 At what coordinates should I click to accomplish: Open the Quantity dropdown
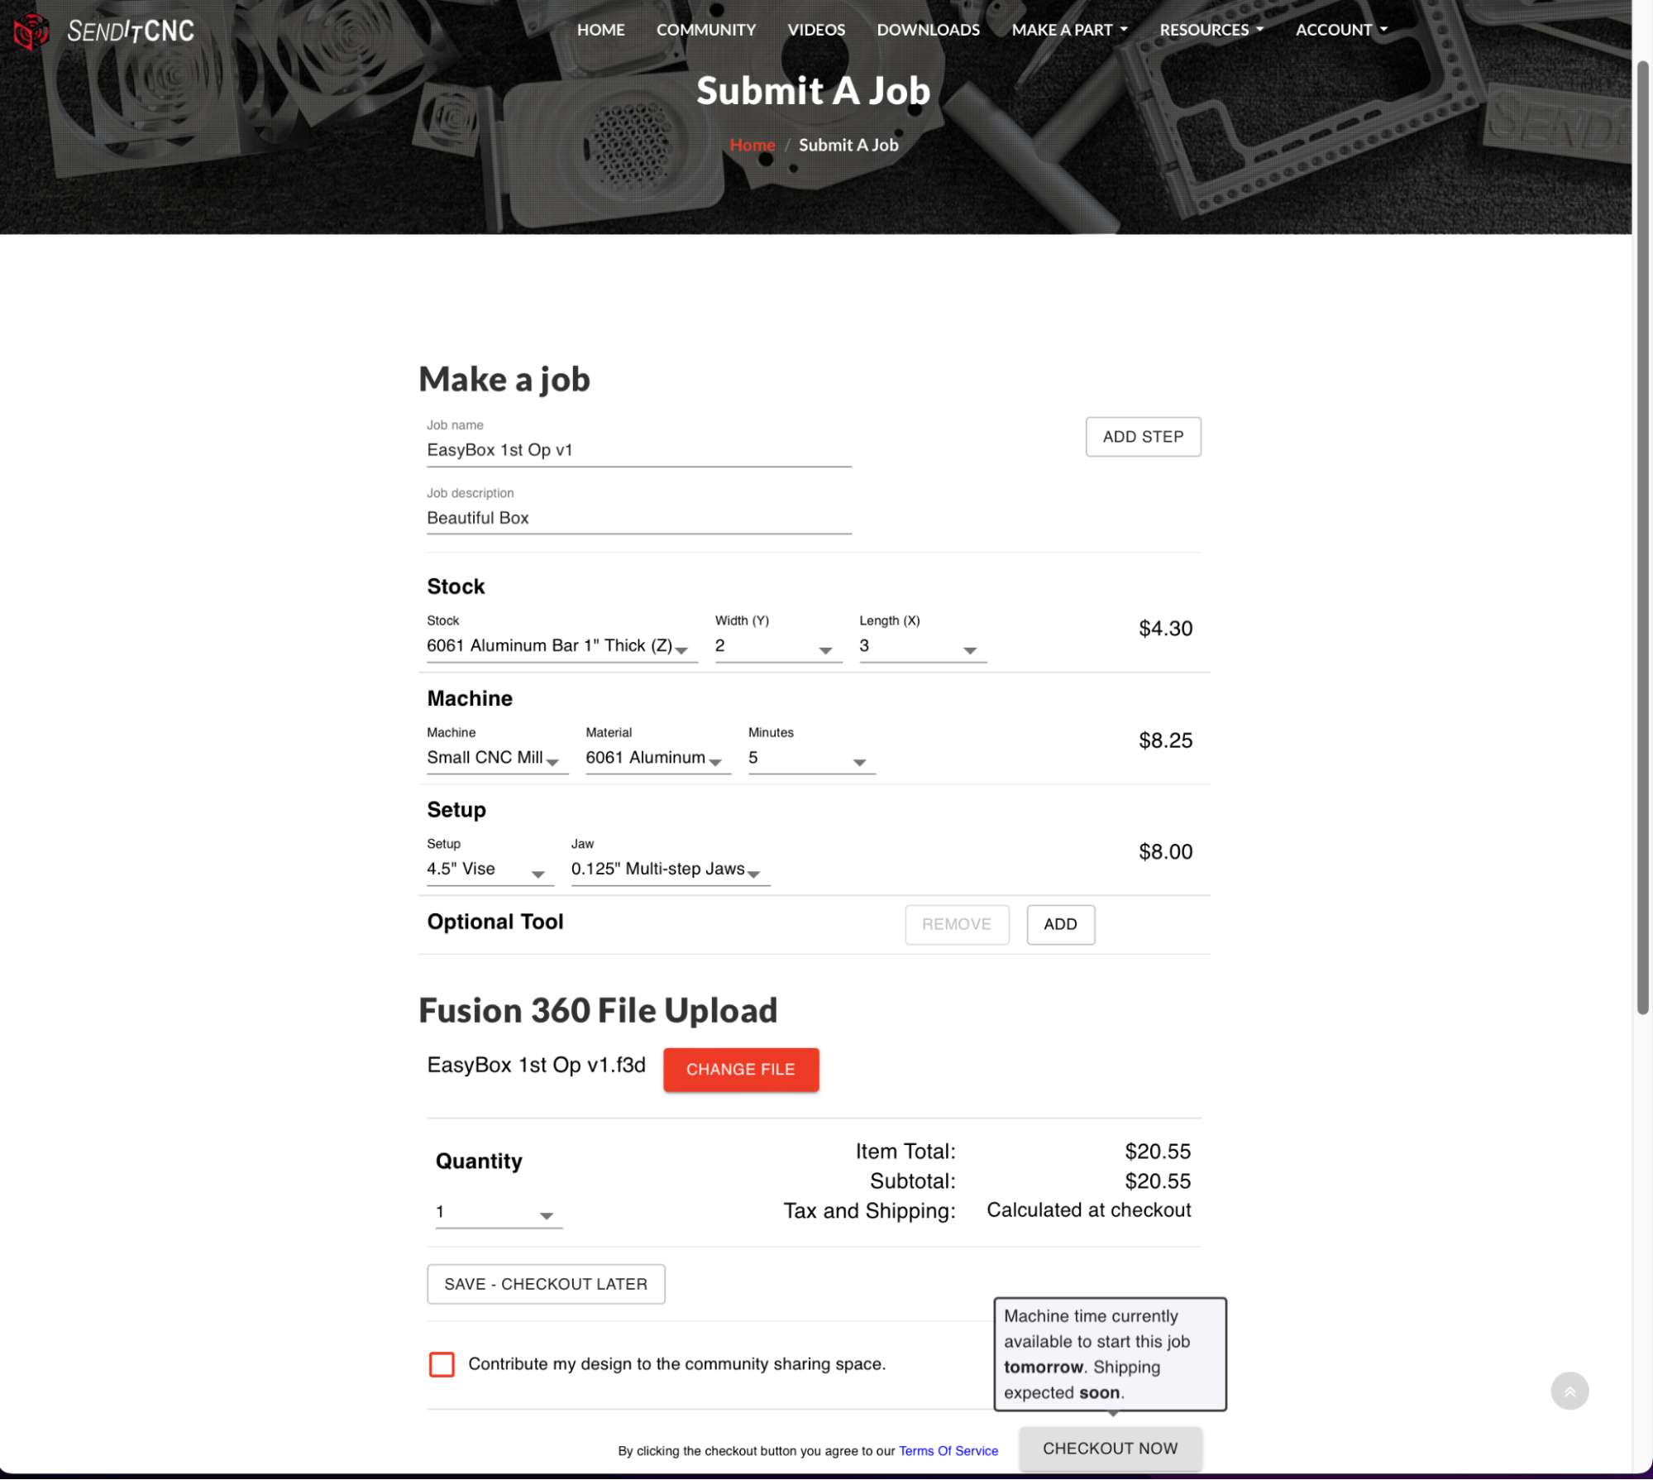498,1212
